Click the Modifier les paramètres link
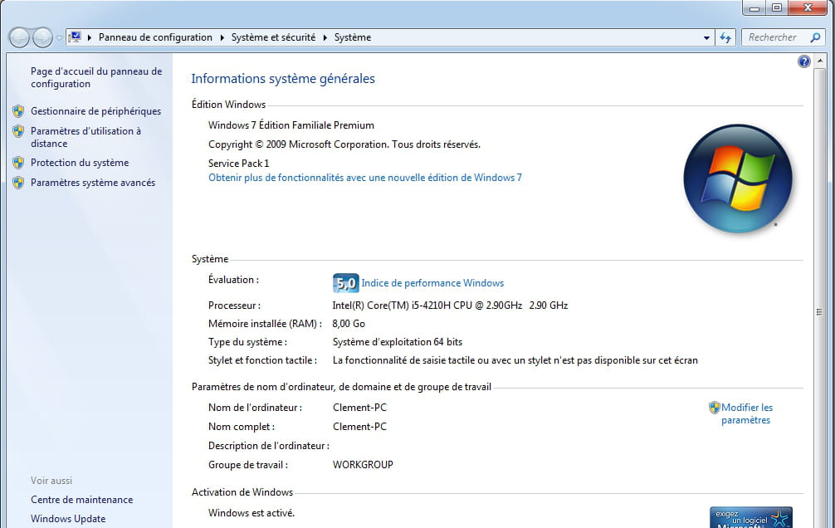 tap(746, 413)
